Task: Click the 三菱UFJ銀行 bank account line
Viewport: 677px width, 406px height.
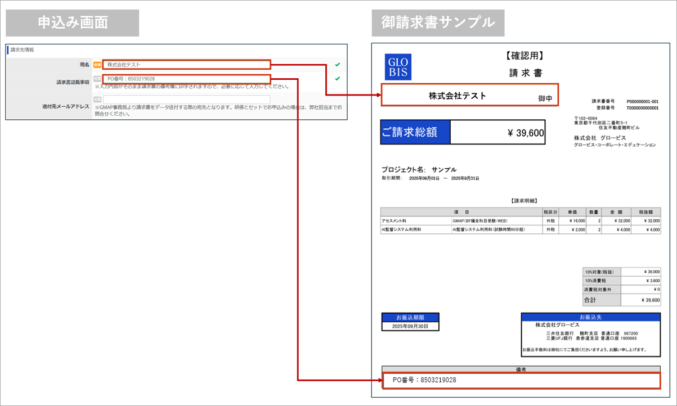Action: point(591,339)
